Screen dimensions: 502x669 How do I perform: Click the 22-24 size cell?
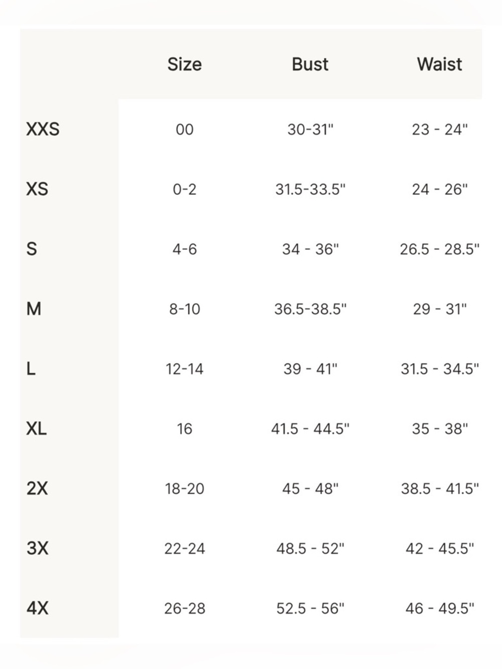(x=184, y=549)
